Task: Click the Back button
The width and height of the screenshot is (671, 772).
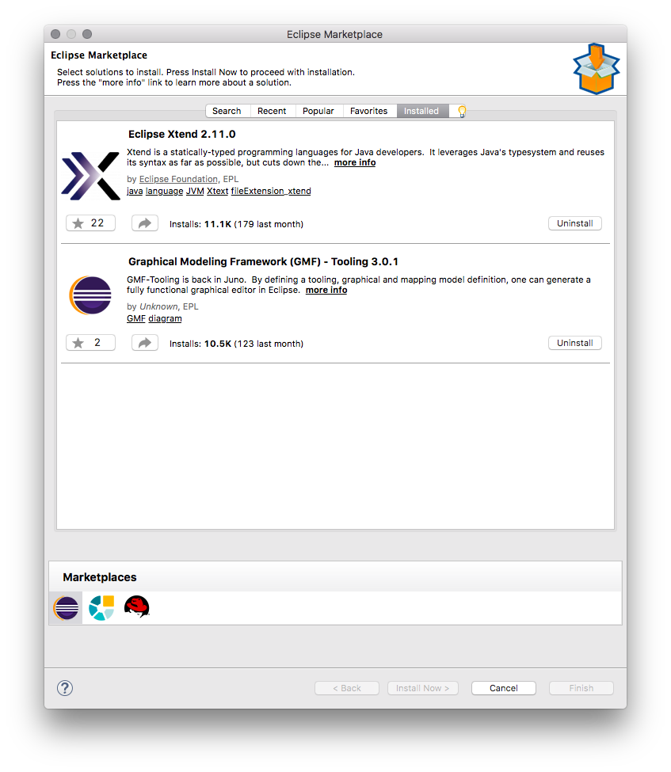Action: click(x=347, y=688)
